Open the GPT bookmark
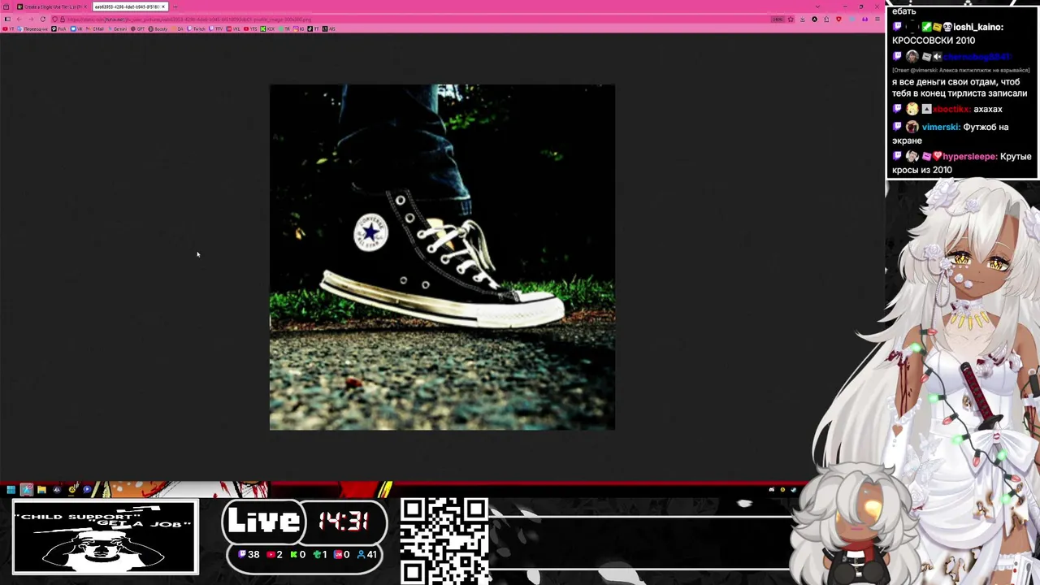The height and width of the screenshot is (585, 1040). coord(138,28)
